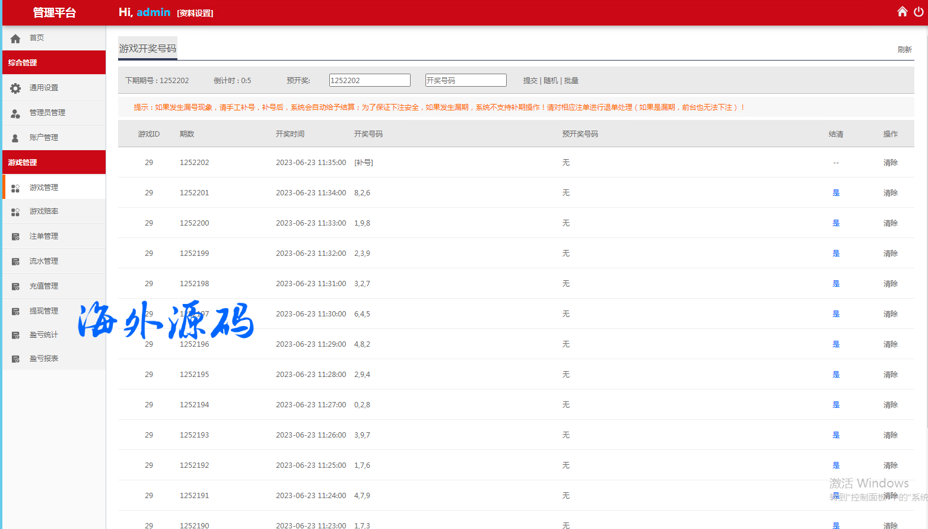Click the 首页 house icon in sidebar

[x=15, y=39]
